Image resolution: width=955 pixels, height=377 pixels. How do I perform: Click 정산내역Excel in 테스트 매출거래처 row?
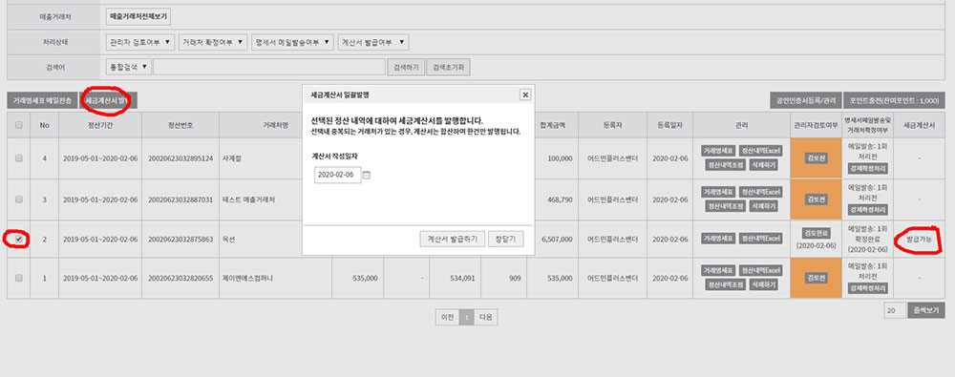(x=761, y=192)
